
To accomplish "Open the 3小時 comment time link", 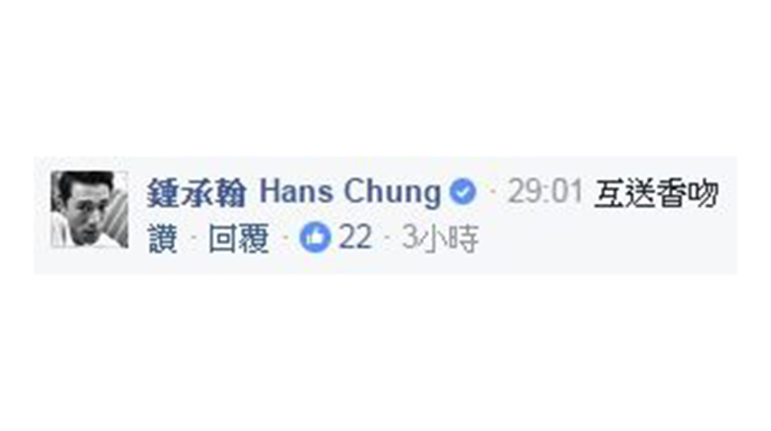I will pyautogui.click(x=440, y=238).
